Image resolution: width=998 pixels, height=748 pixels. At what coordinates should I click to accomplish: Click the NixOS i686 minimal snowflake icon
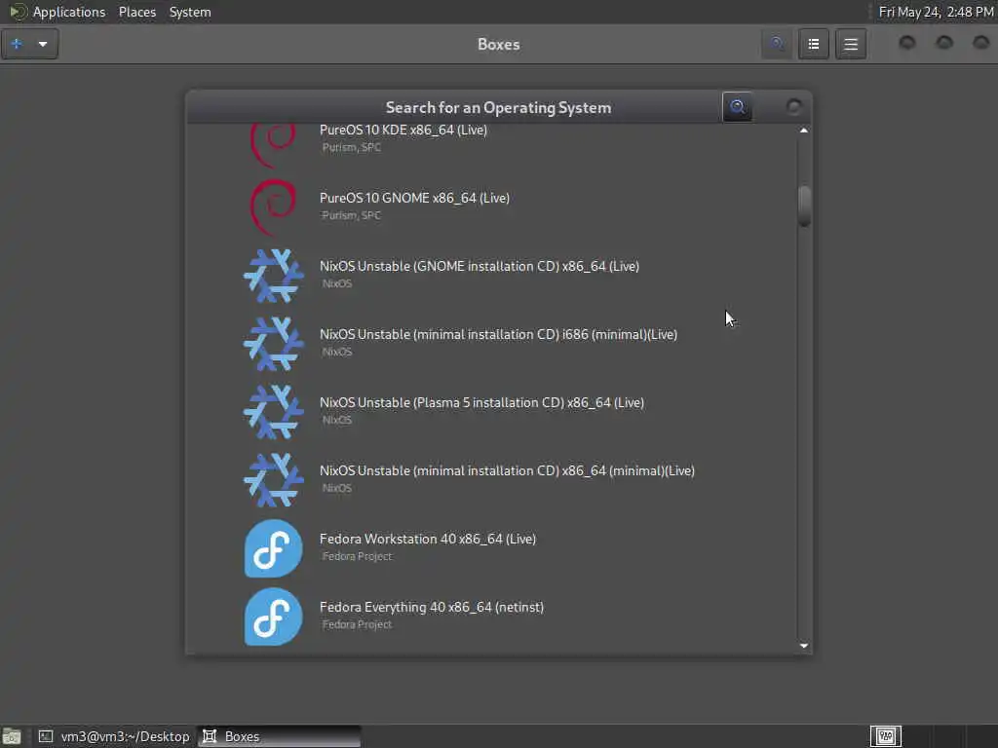pyautogui.click(x=273, y=343)
